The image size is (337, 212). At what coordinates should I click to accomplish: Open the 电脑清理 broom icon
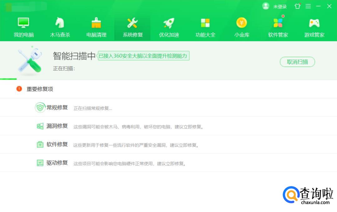click(x=96, y=23)
